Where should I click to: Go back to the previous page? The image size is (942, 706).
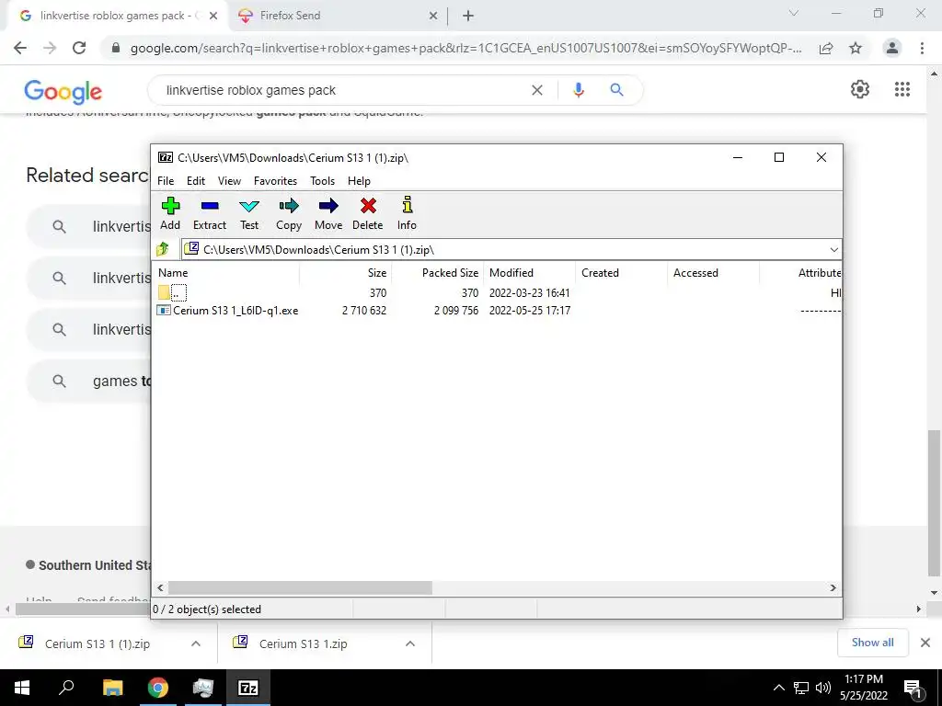tap(20, 48)
